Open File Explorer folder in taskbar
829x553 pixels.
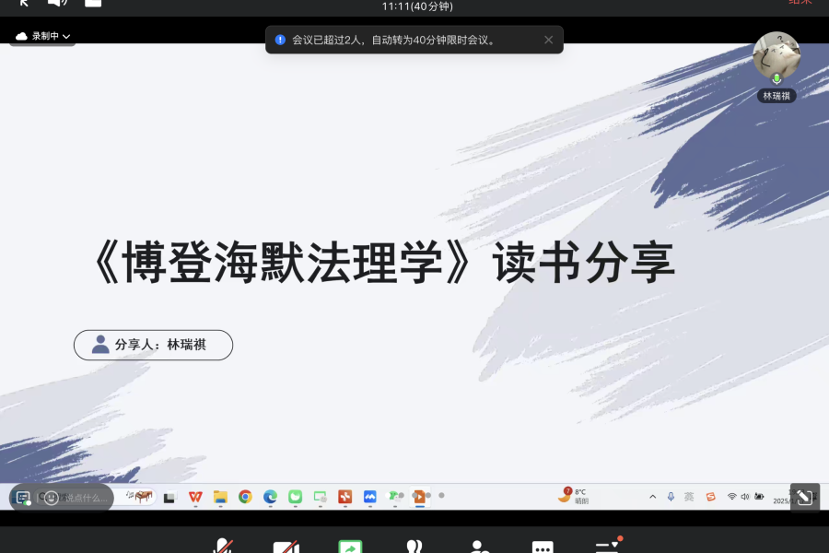coord(220,497)
